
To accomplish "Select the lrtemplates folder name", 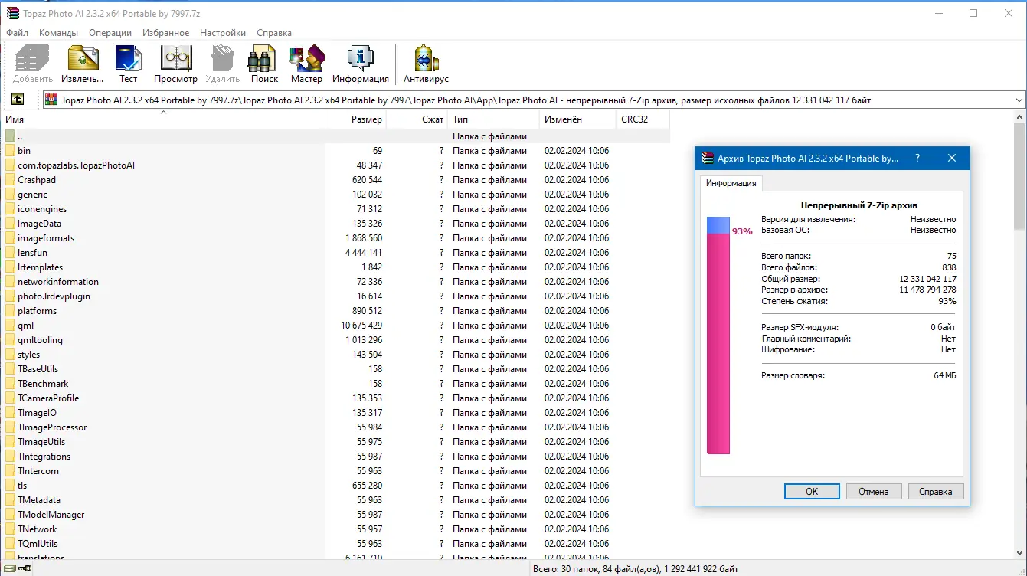I will point(41,267).
